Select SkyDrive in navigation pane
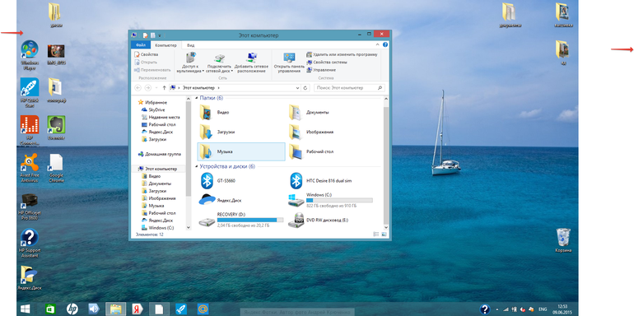 click(153, 109)
